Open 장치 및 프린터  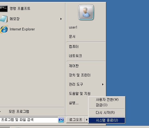pos(80,75)
